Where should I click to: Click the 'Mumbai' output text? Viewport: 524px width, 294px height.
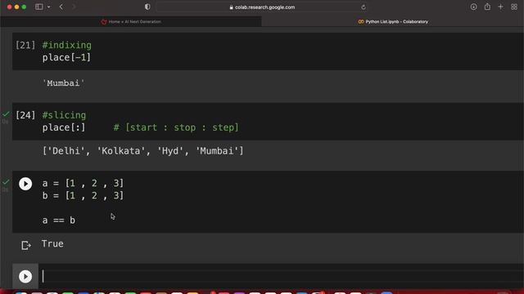64,83
